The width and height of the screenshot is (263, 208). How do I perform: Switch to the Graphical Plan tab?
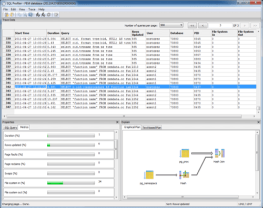(132, 127)
